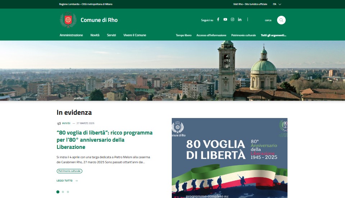
Task: Click the Patrimonio culturale tag chip
Action: pyautogui.click(x=69, y=171)
